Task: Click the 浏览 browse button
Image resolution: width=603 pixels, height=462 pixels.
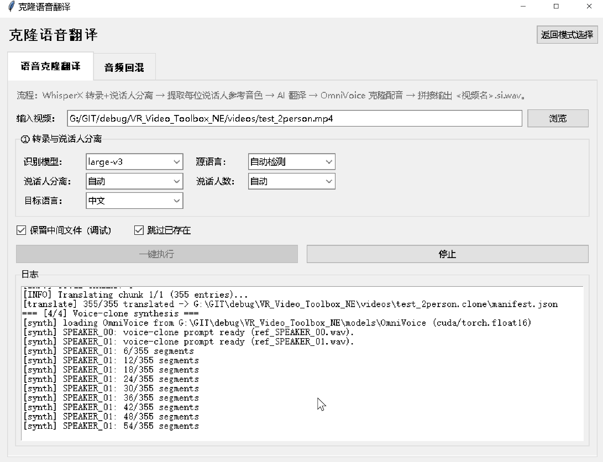Action: pyautogui.click(x=558, y=118)
